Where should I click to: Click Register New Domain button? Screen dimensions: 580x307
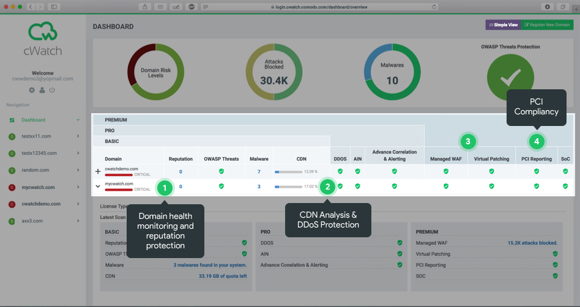point(548,25)
